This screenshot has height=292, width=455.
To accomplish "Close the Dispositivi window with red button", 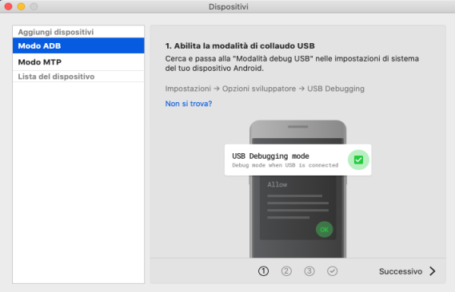I will pyautogui.click(x=9, y=6).
